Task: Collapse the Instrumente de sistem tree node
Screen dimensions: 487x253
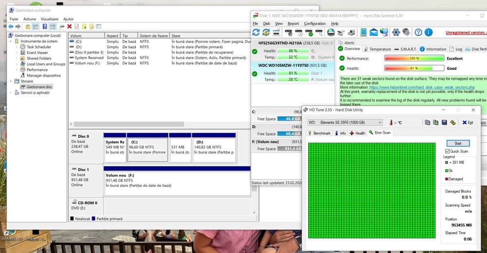Action: (11, 41)
